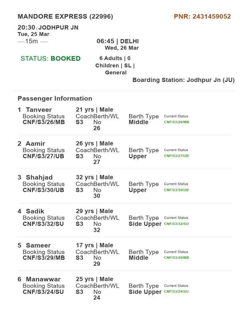Select passenger name Shahjad
Image resolution: width=246 pixels, height=328 pixels.
click(39, 177)
